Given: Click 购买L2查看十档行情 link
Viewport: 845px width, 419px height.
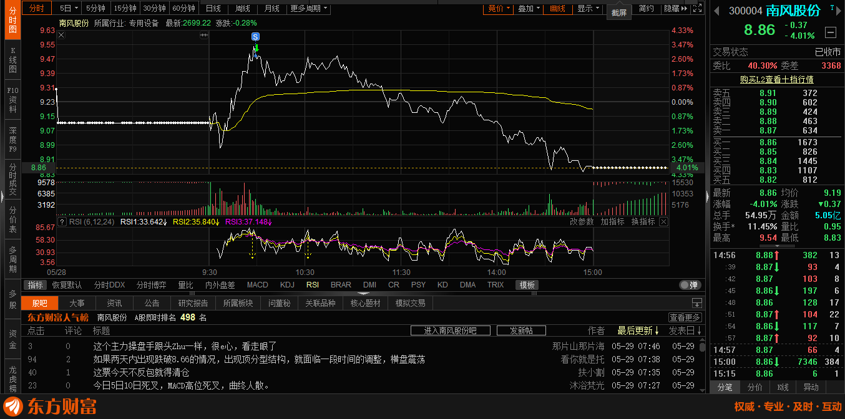Looking at the screenshot, I should [776, 79].
